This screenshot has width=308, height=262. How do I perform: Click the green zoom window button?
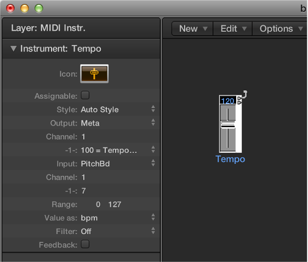pyautogui.click(x=39, y=8)
